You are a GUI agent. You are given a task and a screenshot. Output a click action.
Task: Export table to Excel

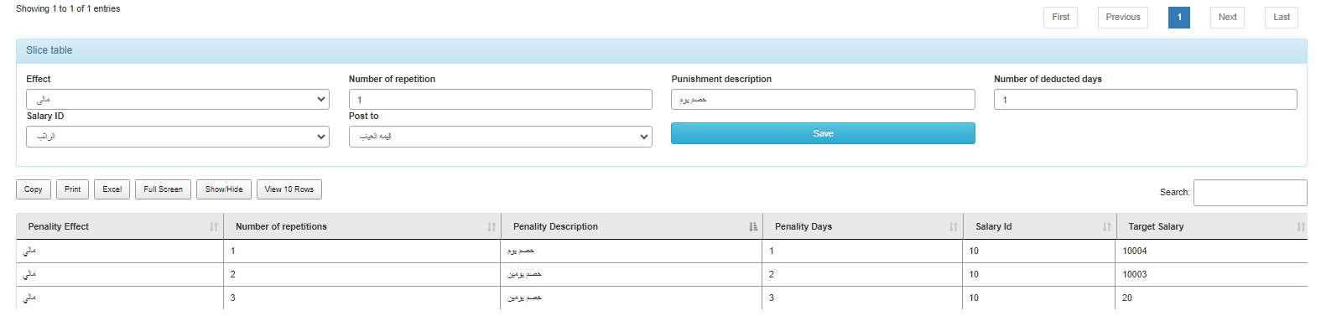tap(112, 189)
